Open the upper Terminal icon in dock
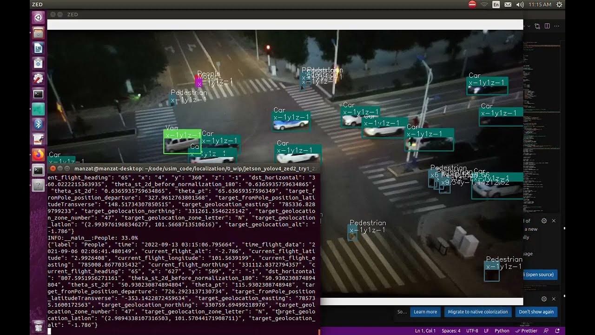Screen dimensions: 595x335 point(38,94)
